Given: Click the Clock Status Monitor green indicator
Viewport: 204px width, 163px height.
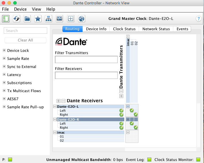Looking at the screenshot, I should pyautogui.click(x=198, y=160).
